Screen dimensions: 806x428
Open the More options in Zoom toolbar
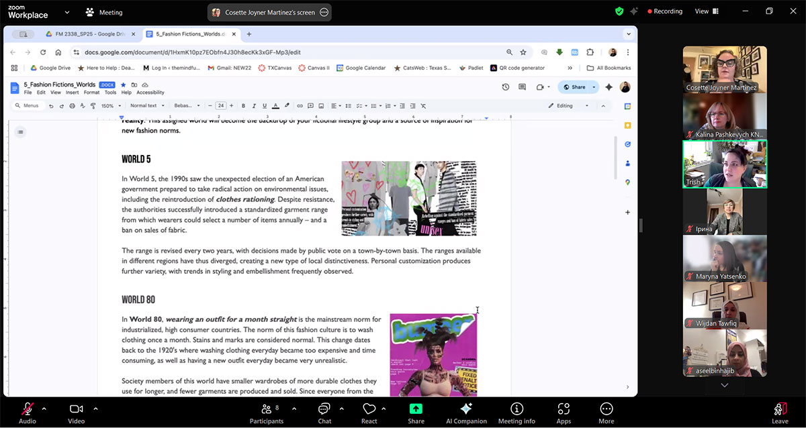tap(606, 412)
